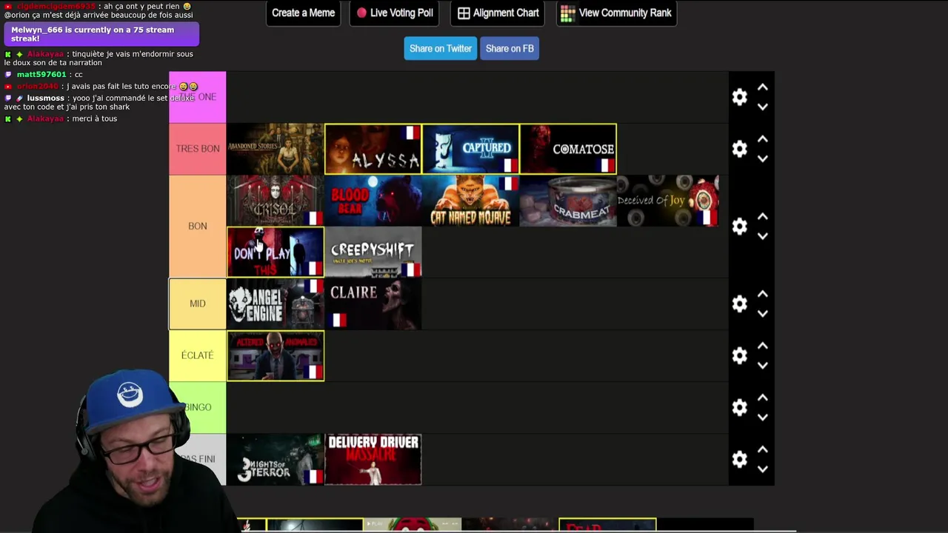The height and width of the screenshot is (533, 948).
Task: Select the Abandoned Stories game thumbnail
Action: tap(276, 149)
